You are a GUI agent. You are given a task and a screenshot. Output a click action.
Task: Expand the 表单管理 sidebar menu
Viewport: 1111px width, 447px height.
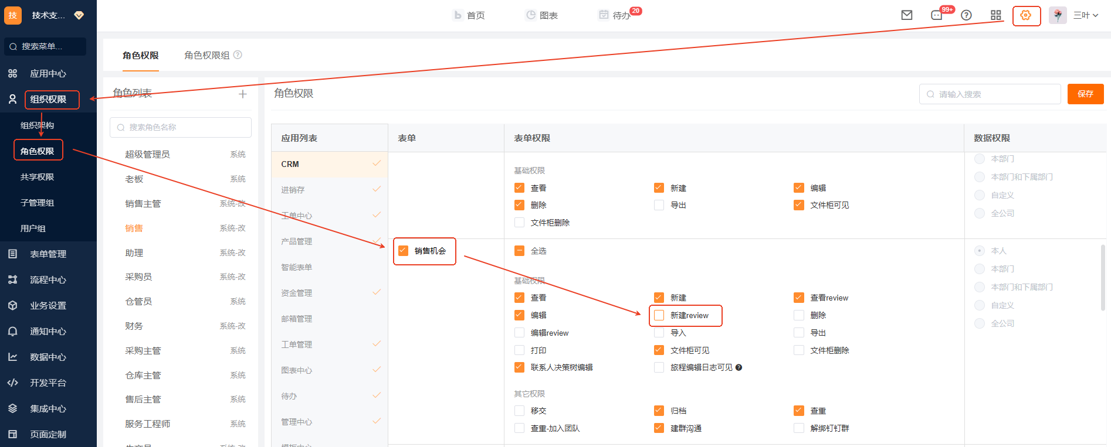coord(48,254)
